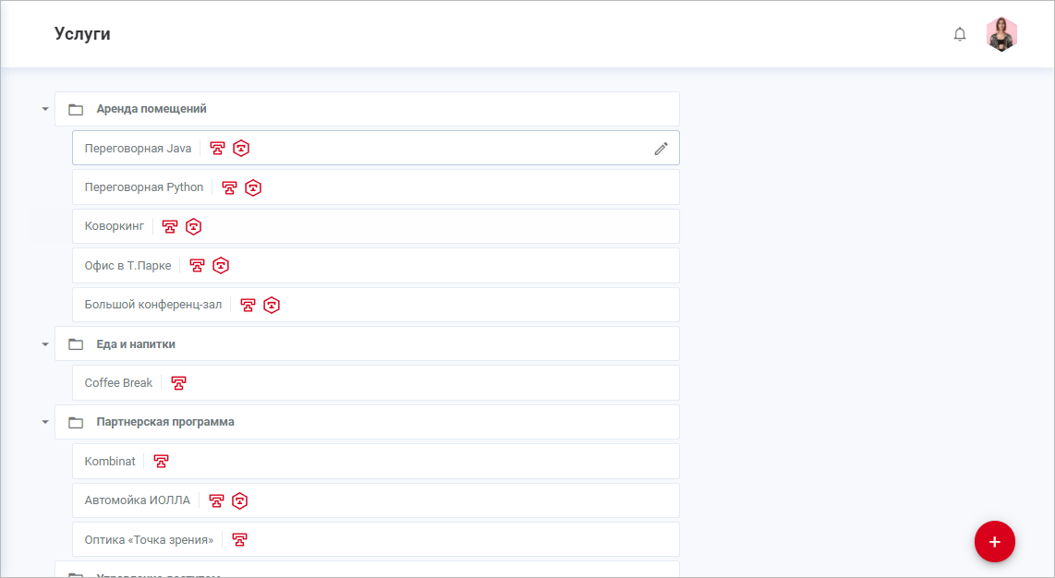The height and width of the screenshot is (578, 1055).
Task: Open the Автомойка ИОЛЛА service
Action: click(x=137, y=500)
